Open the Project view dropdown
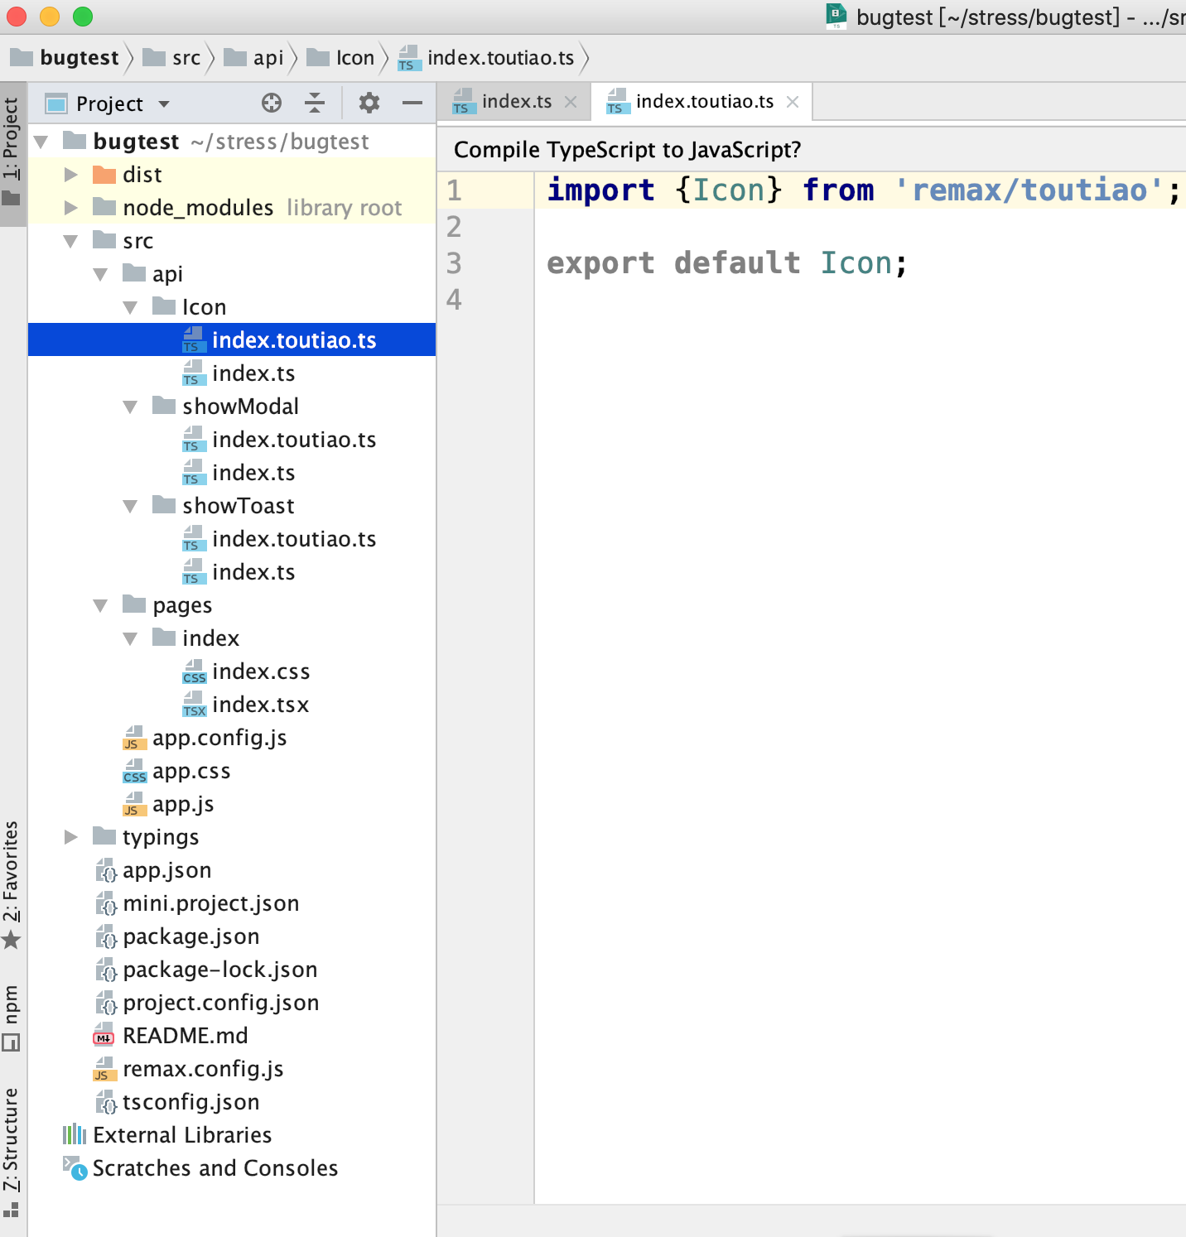 [x=164, y=104]
